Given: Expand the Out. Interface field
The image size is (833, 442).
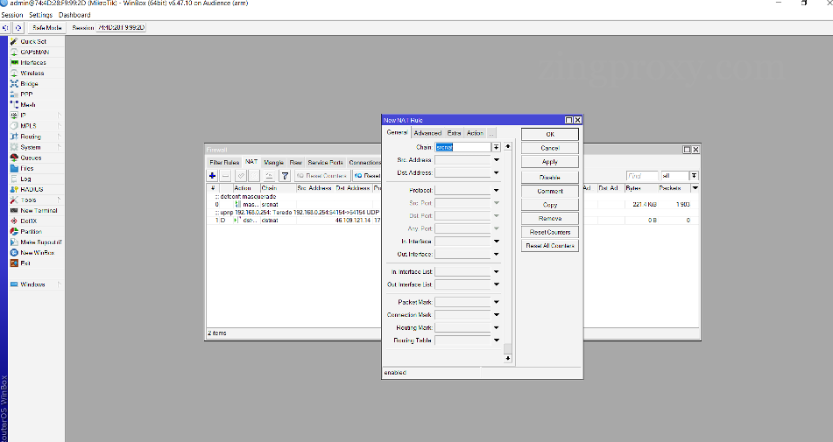Looking at the screenshot, I should [x=496, y=254].
